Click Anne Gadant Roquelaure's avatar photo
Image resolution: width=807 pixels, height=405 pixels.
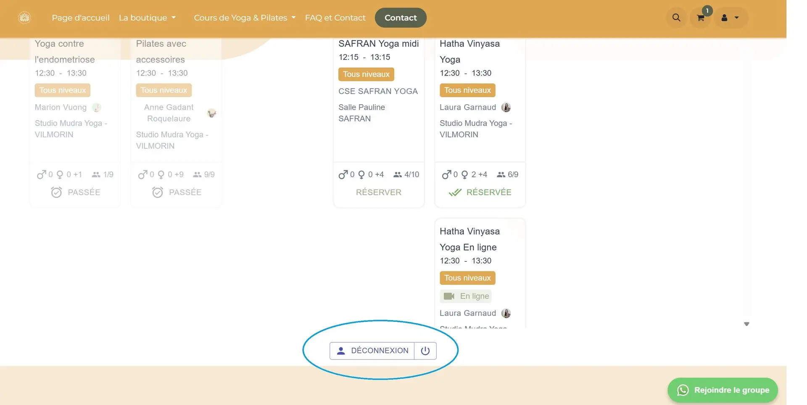[212, 113]
